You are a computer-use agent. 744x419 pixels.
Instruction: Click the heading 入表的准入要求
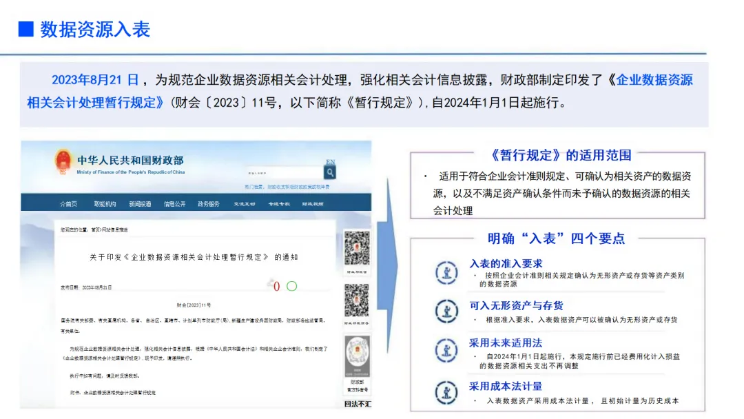point(506,263)
